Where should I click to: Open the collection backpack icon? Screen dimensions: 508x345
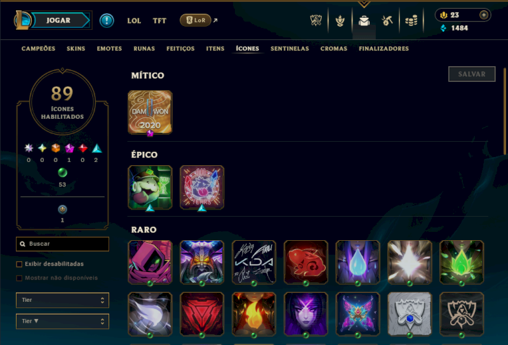click(x=364, y=21)
